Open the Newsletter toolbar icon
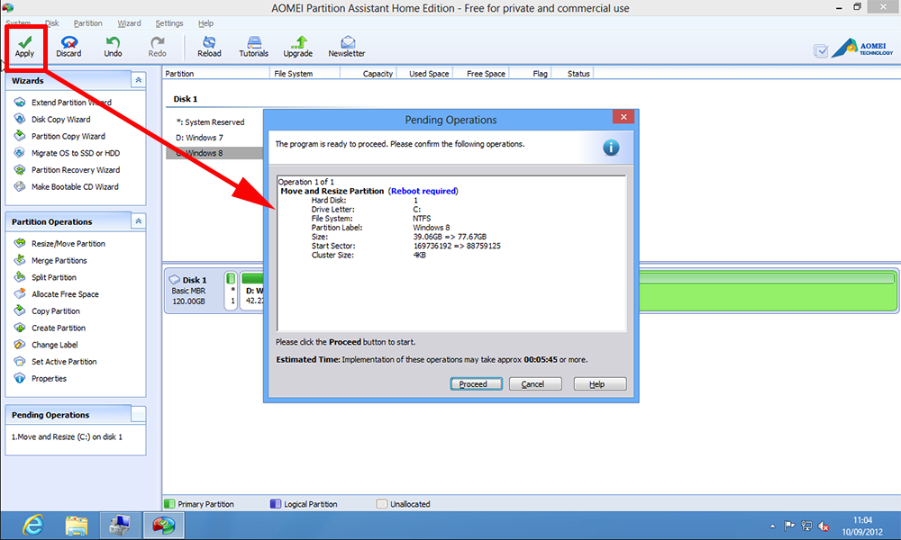This screenshot has width=901, height=540. coord(347,46)
